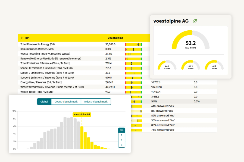Switch to Country benchmark tab
The image size is (244, 162).
click(66, 102)
